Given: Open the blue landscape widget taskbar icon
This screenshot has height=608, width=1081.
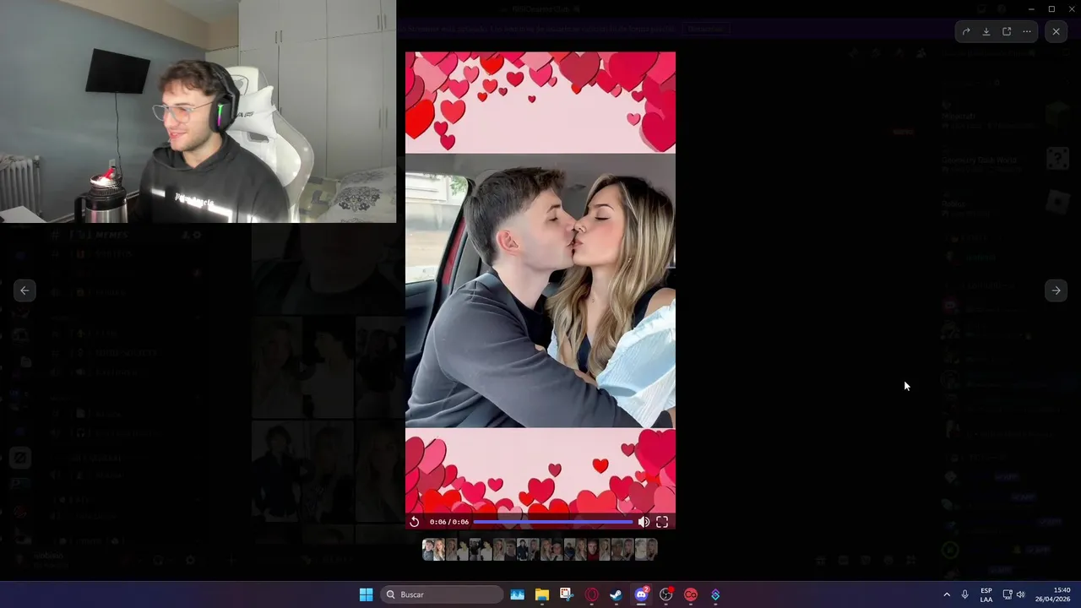Looking at the screenshot, I should (x=518, y=594).
